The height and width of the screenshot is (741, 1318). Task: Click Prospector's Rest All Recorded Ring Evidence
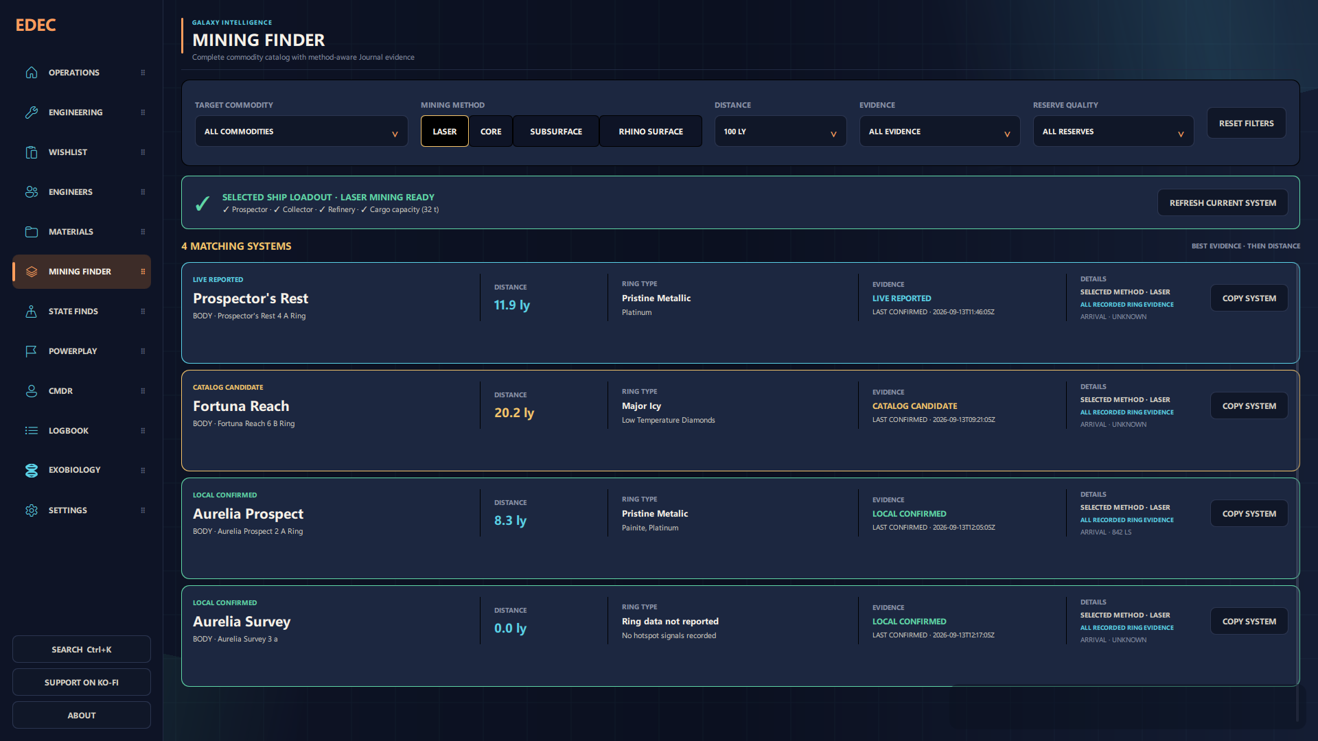coord(1126,305)
